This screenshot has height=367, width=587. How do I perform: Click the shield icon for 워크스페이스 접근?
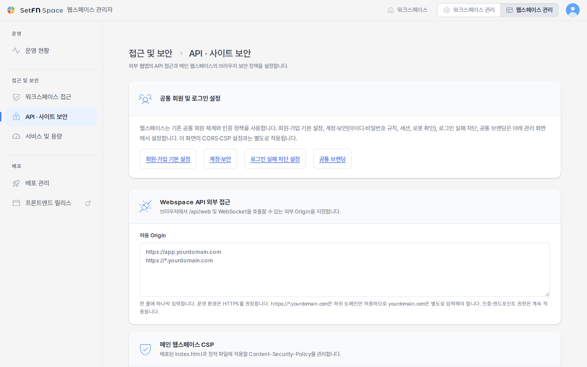(x=16, y=97)
